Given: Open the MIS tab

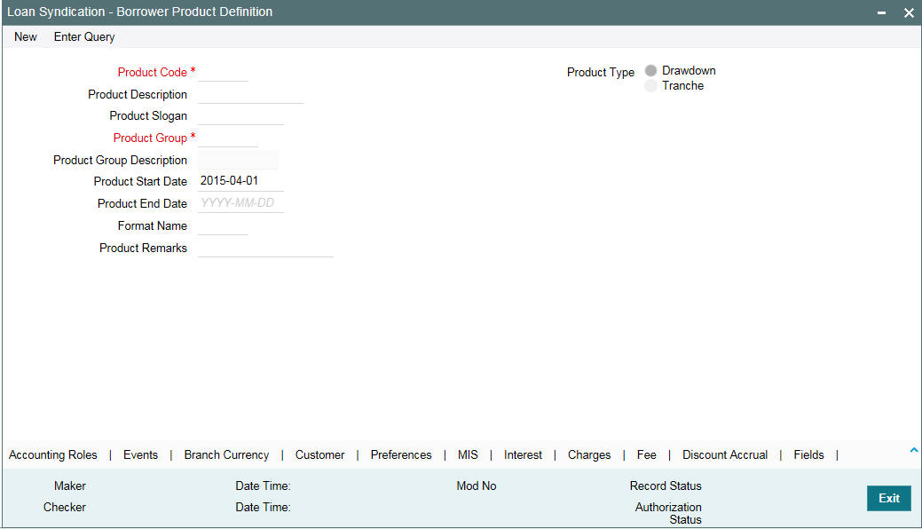Looking at the screenshot, I should tap(468, 454).
